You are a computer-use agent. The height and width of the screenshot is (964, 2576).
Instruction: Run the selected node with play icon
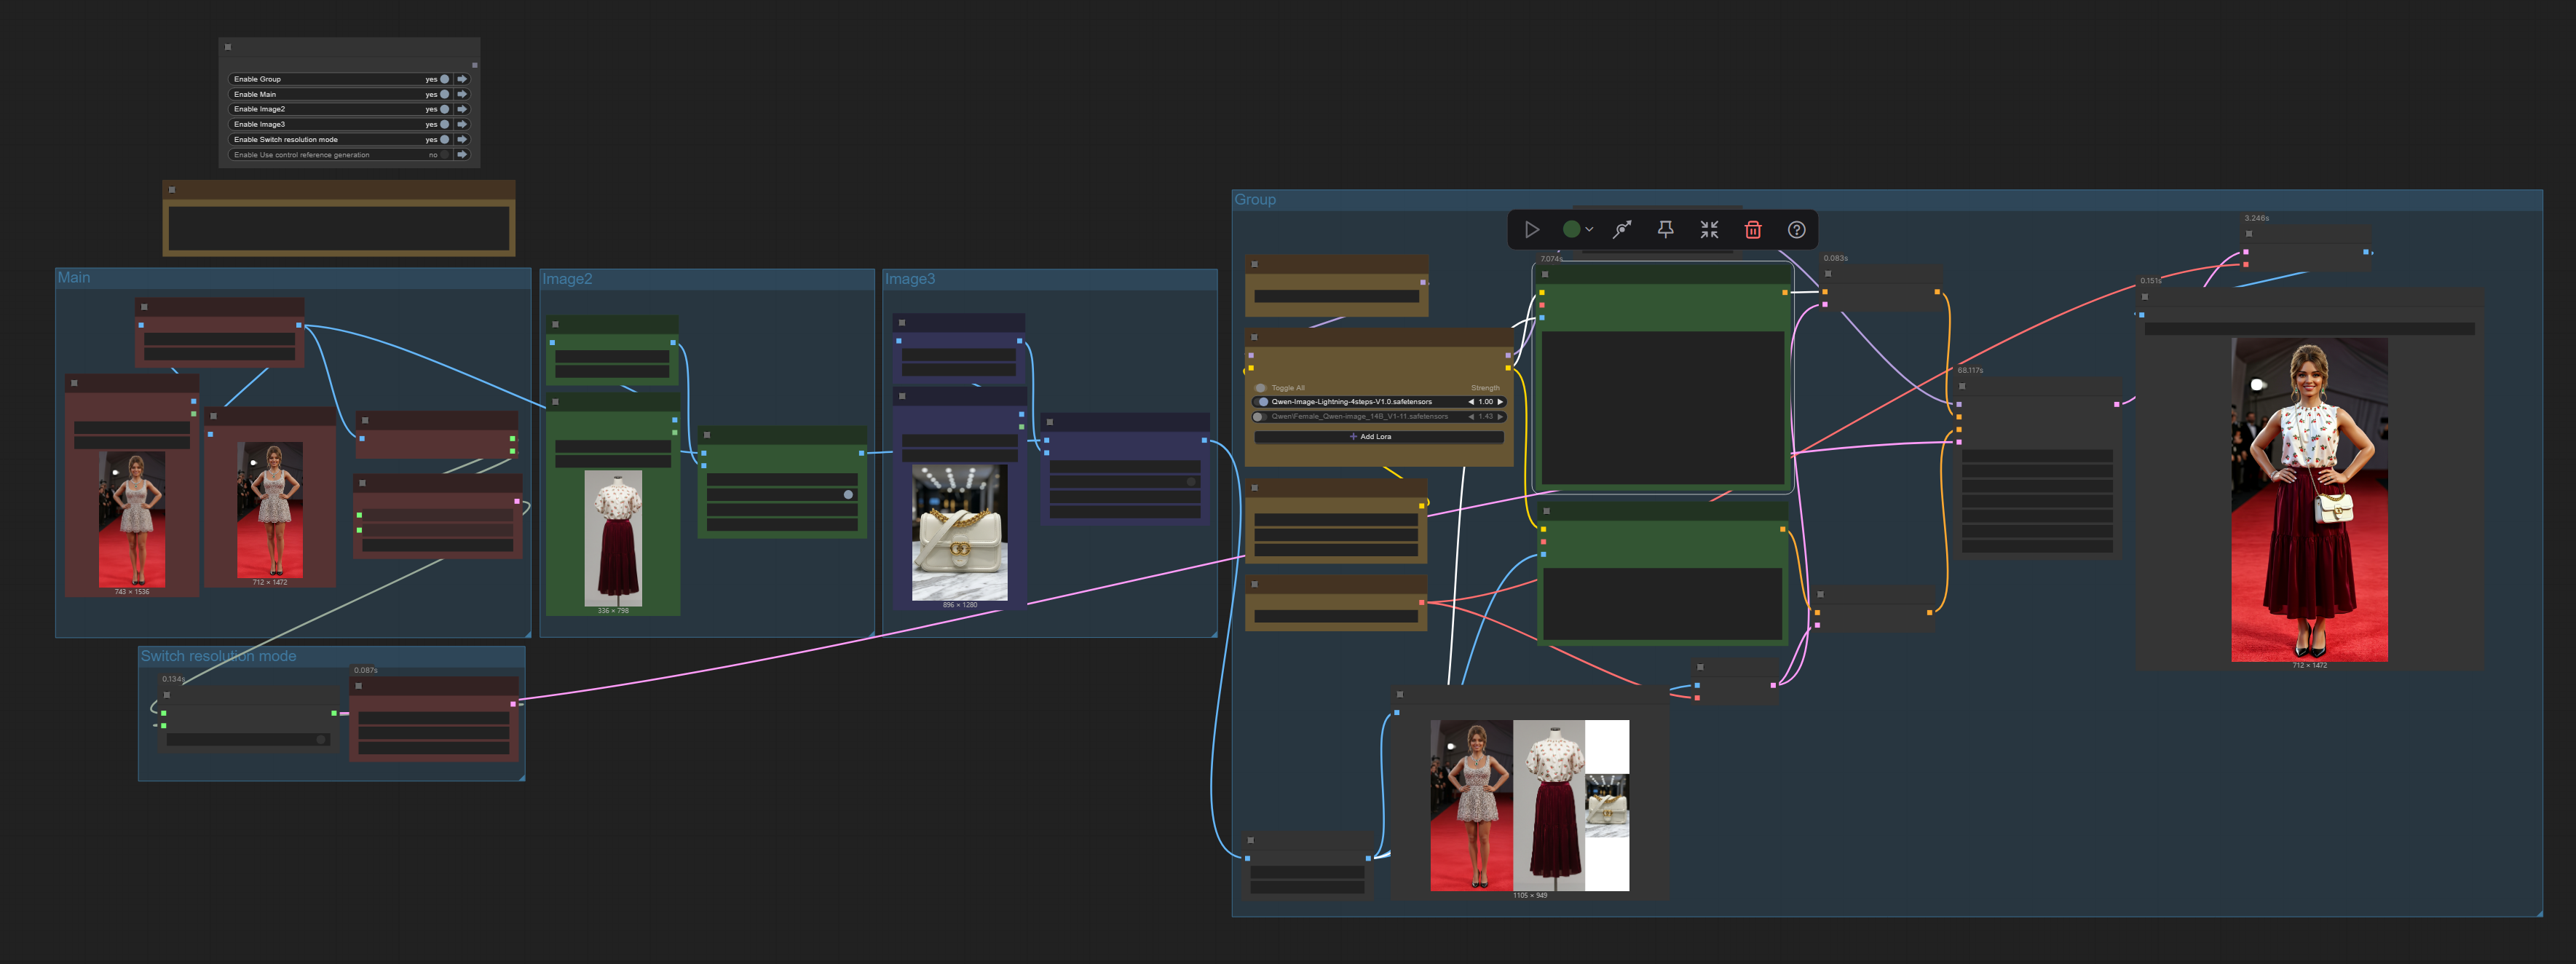(x=1531, y=230)
